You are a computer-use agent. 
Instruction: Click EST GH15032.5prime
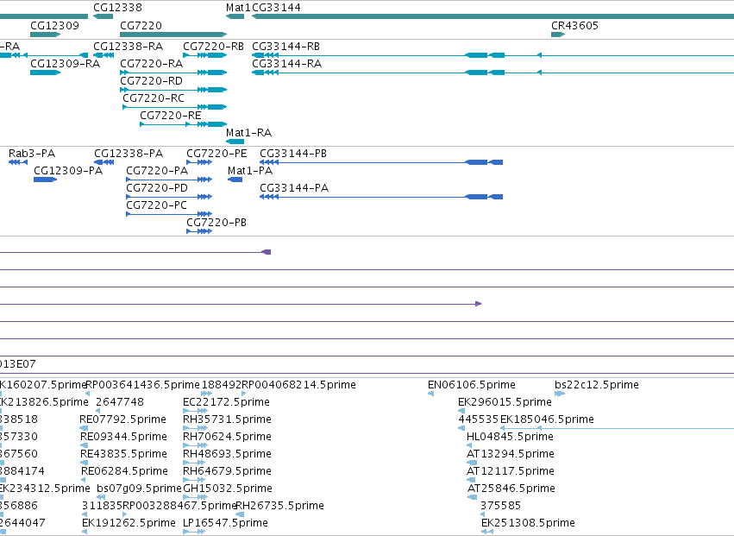[228, 489]
